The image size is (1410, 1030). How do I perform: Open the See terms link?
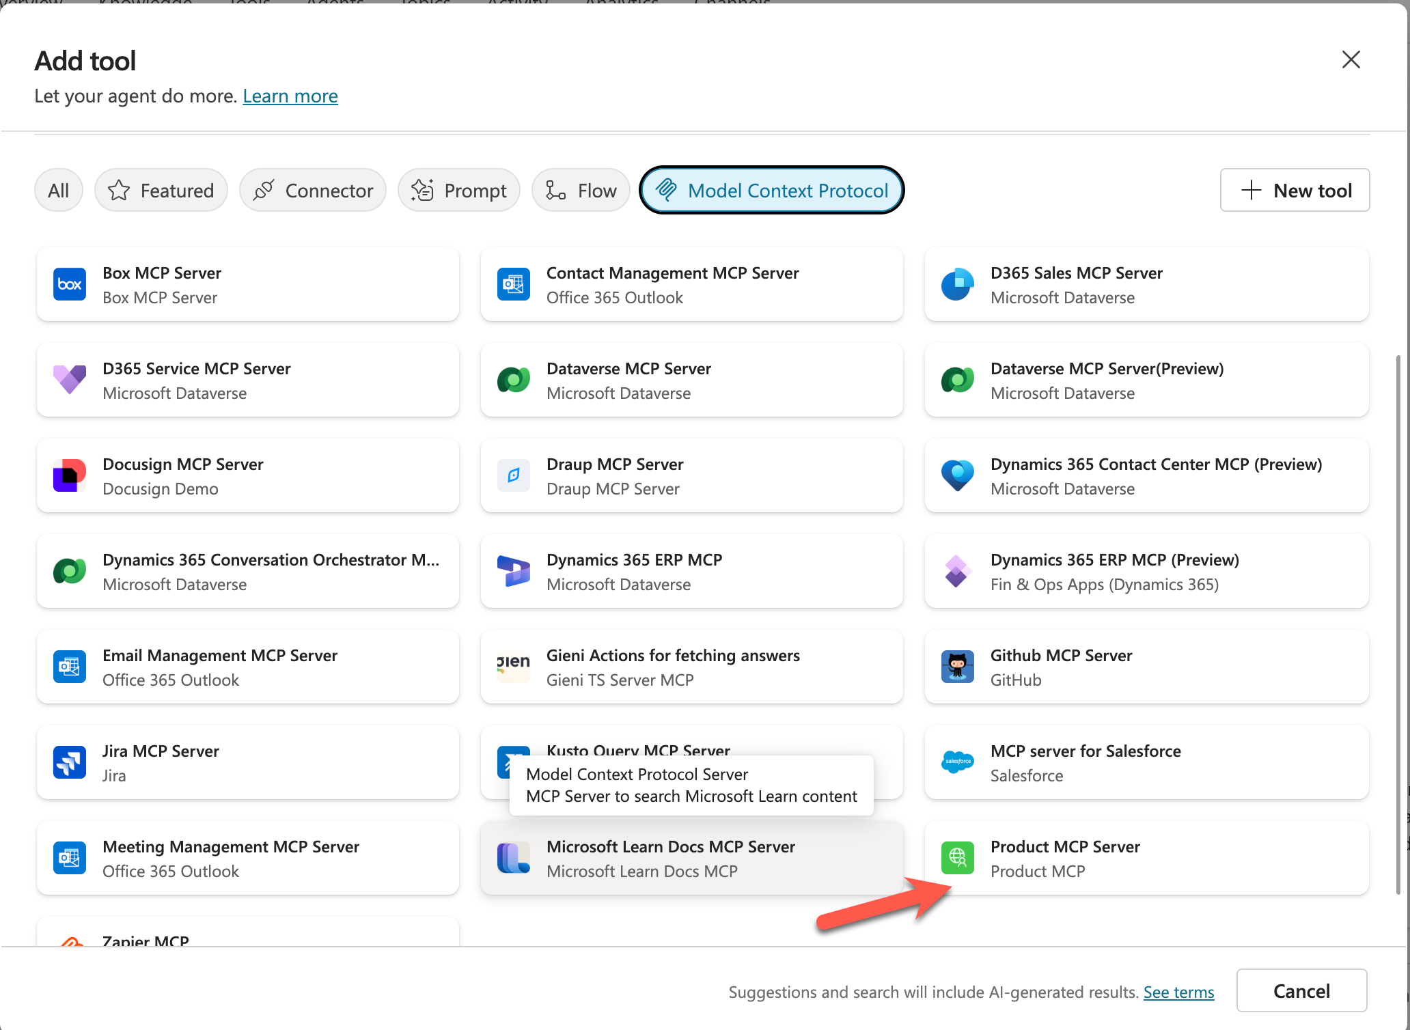coord(1178,992)
